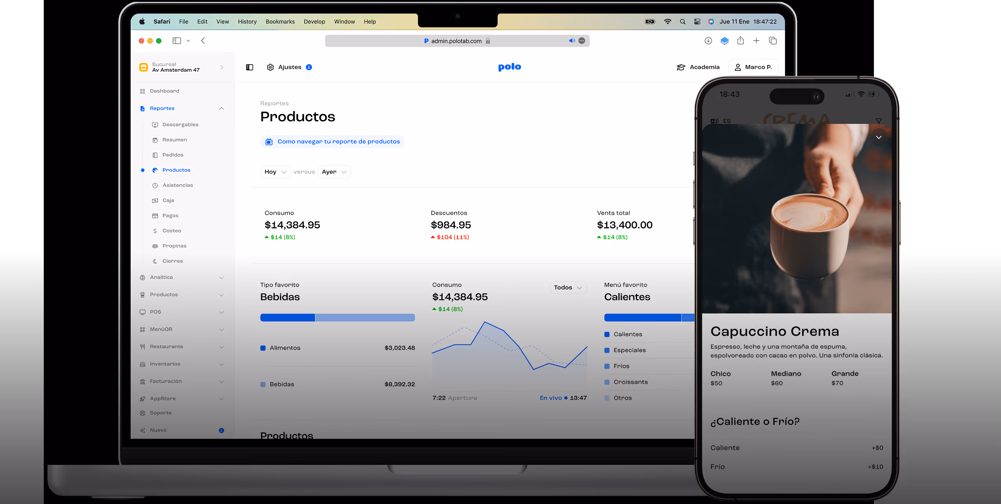Open Resumen report in sidebar
This screenshot has height=504, width=1001.
[x=170, y=140]
